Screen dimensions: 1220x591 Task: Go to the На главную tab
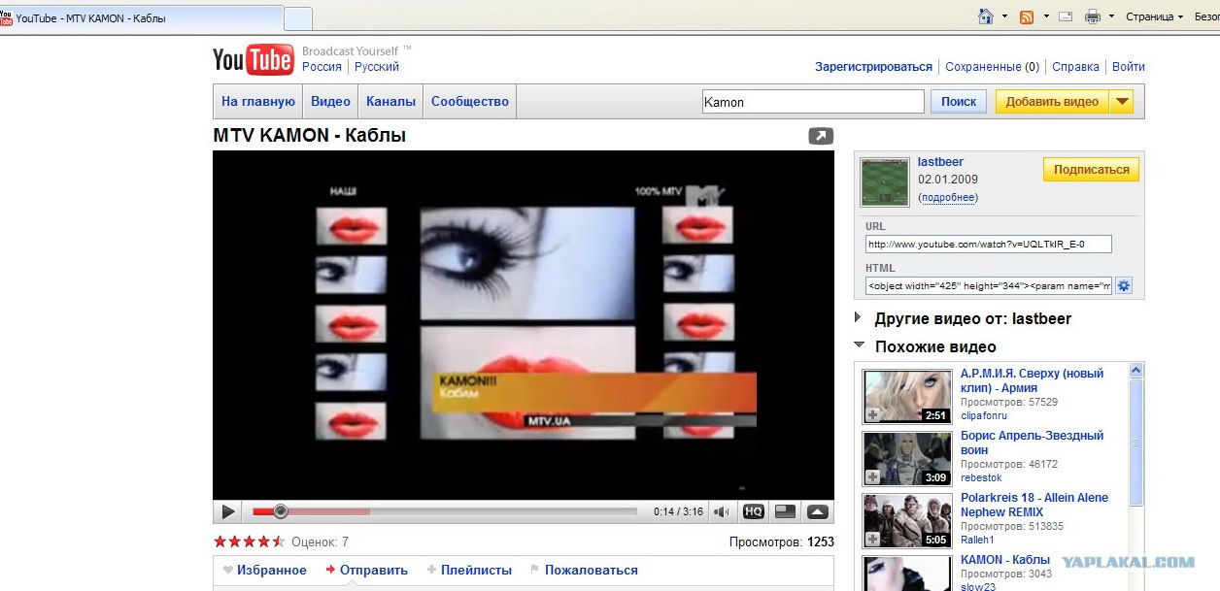[x=258, y=101]
